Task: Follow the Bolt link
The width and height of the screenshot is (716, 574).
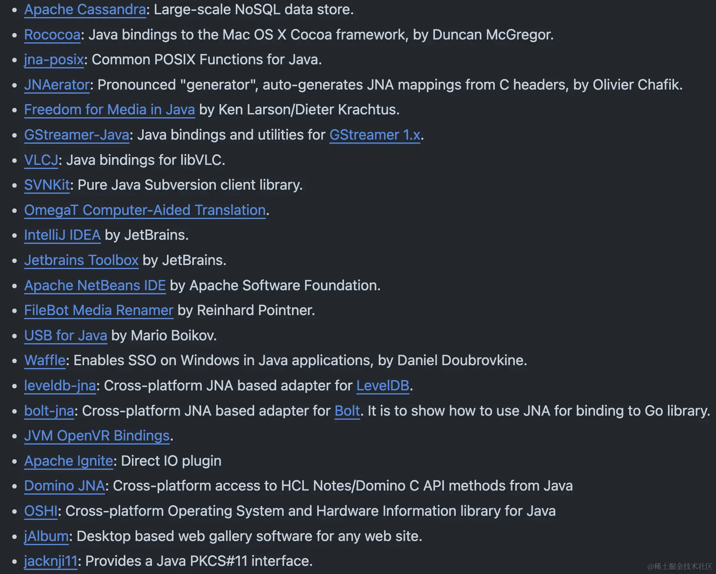Action: [347, 411]
